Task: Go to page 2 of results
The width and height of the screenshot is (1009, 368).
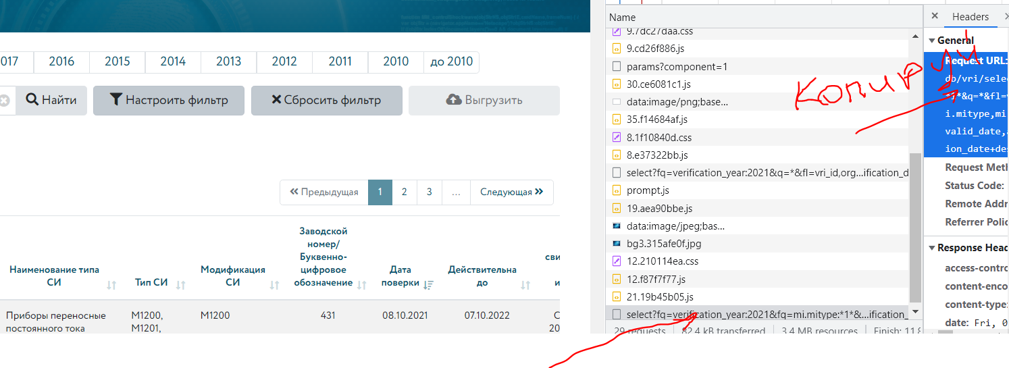Action: [404, 192]
